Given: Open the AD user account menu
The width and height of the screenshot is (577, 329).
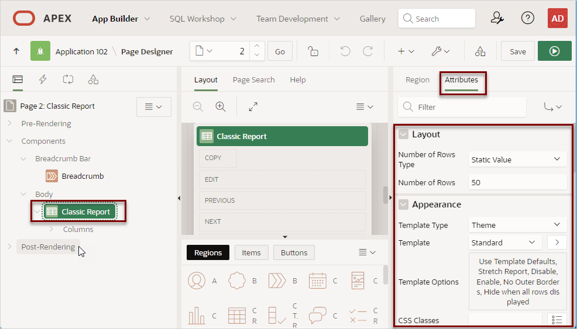Looking at the screenshot, I should pyautogui.click(x=558, y=18).
